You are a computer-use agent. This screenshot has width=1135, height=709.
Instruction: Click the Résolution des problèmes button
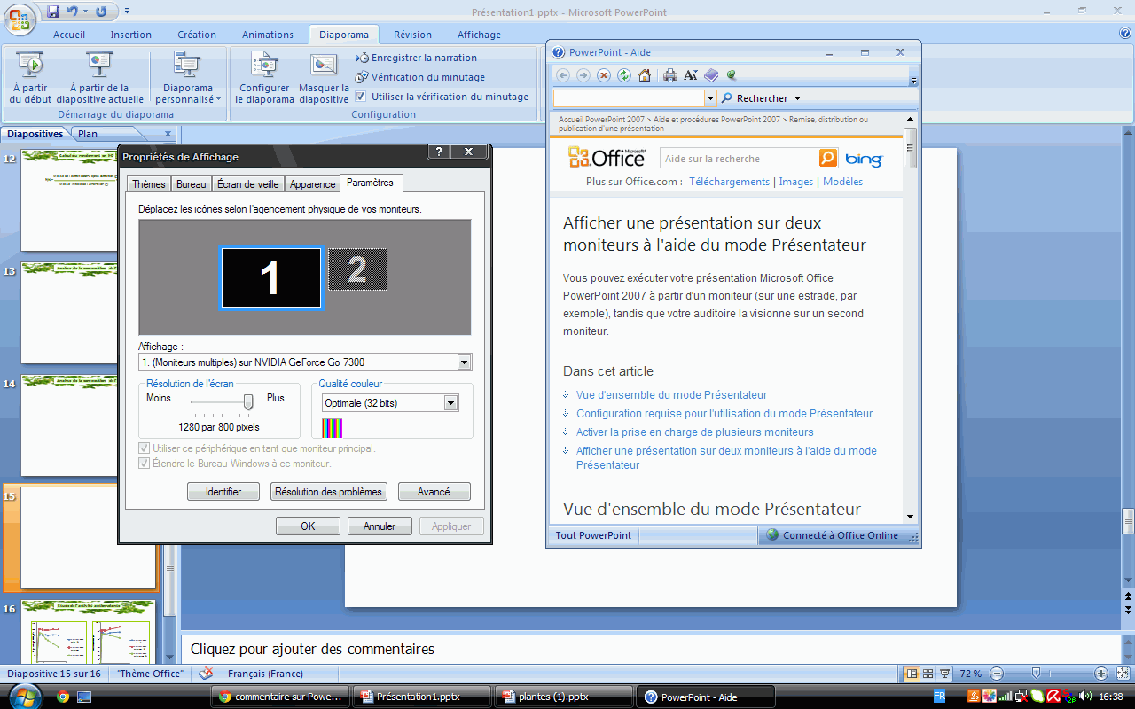pos(329,492)
